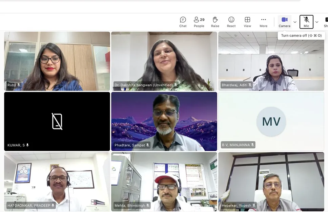Show the People participants list

click(x=199, y=22)
